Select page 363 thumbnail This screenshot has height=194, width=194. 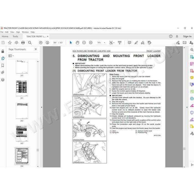(x=22, y=134)
